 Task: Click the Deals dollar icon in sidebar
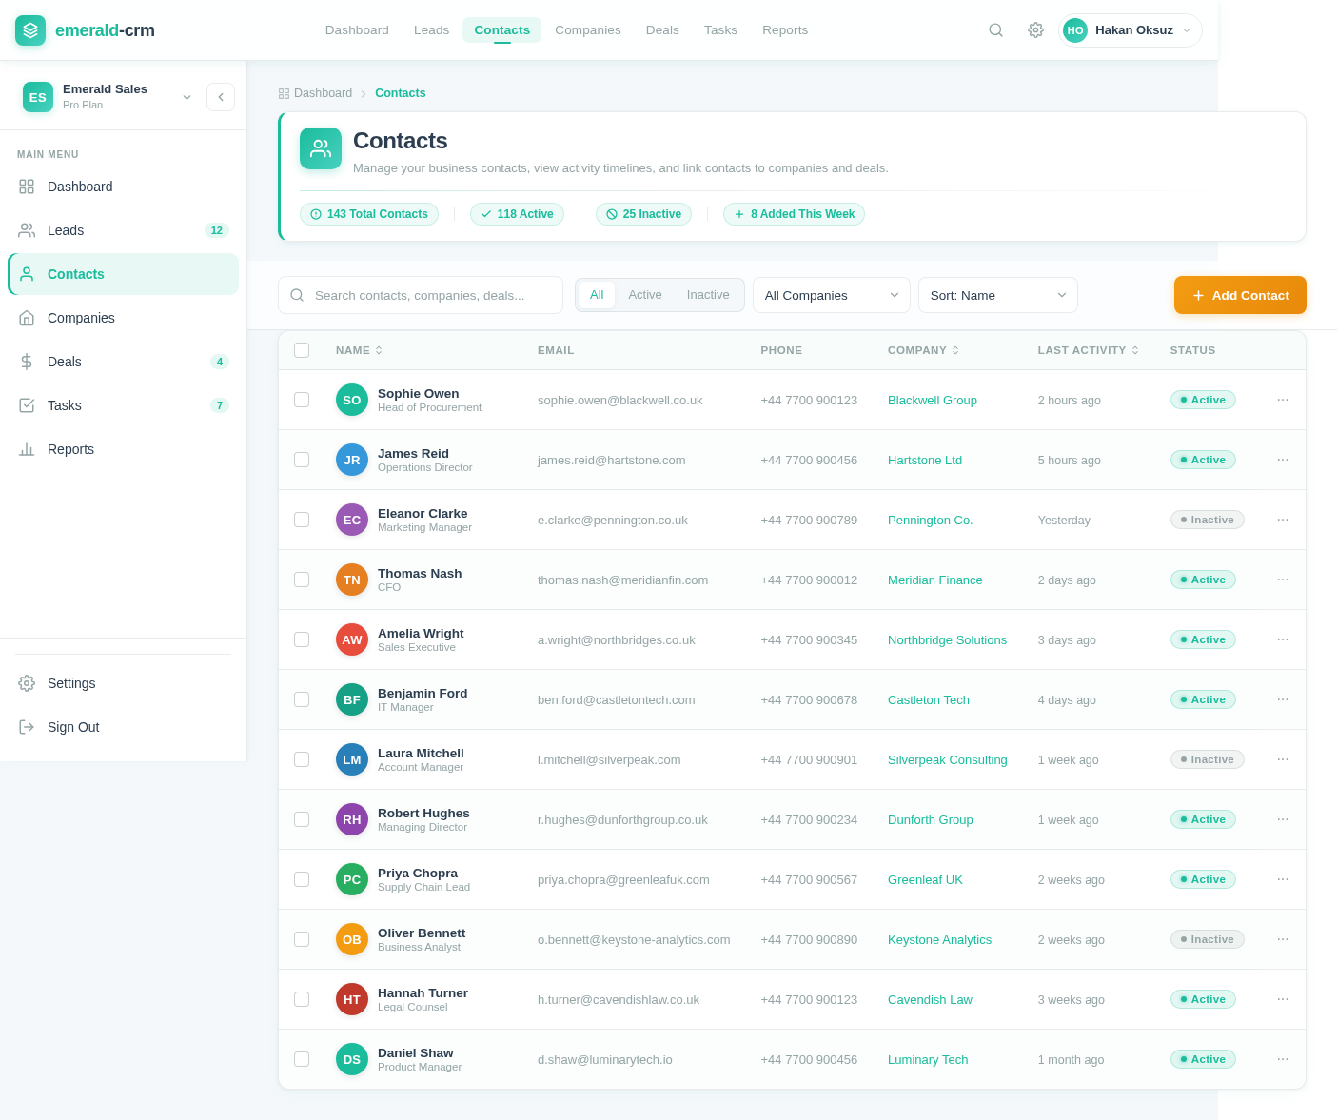click(27, 362)
